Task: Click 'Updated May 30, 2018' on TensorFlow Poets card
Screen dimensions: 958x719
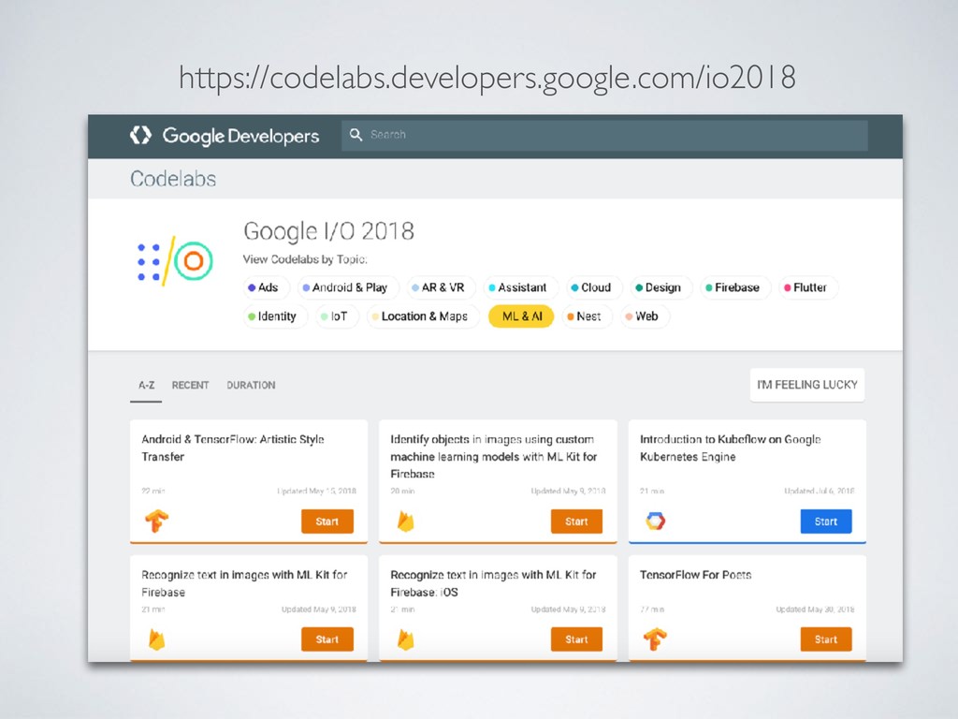Action: click(815, 609)
